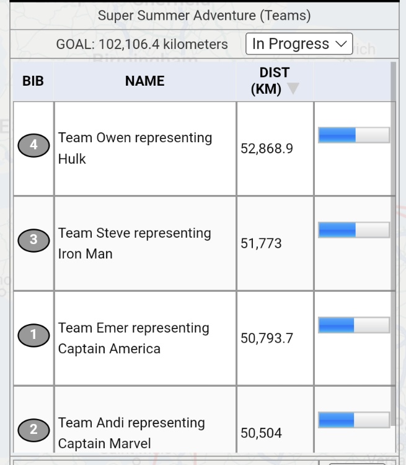Sort by the NAME column header
The image size is (406, 465).
tap(144, 81)
